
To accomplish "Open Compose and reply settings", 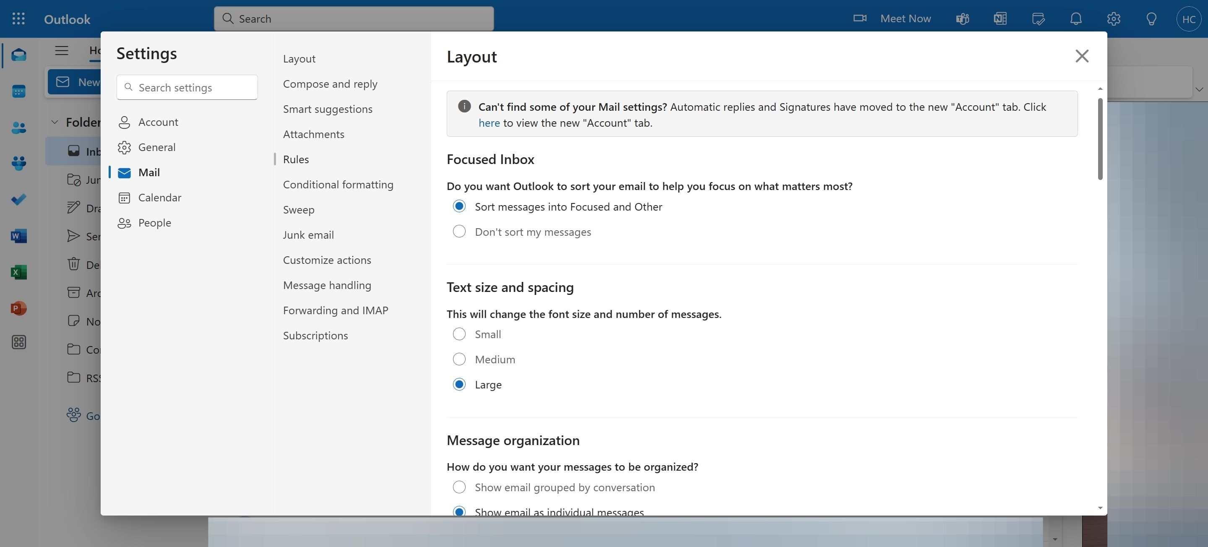I will tap(330, 84).
